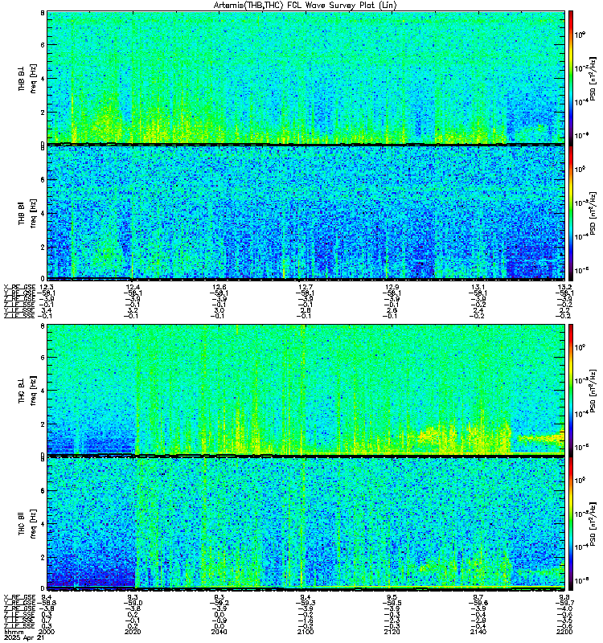Click the THC Y_RE_GSE value -59.3
Image resolution: width=603 pixels, height=643 pixels.
click(306, 603)
